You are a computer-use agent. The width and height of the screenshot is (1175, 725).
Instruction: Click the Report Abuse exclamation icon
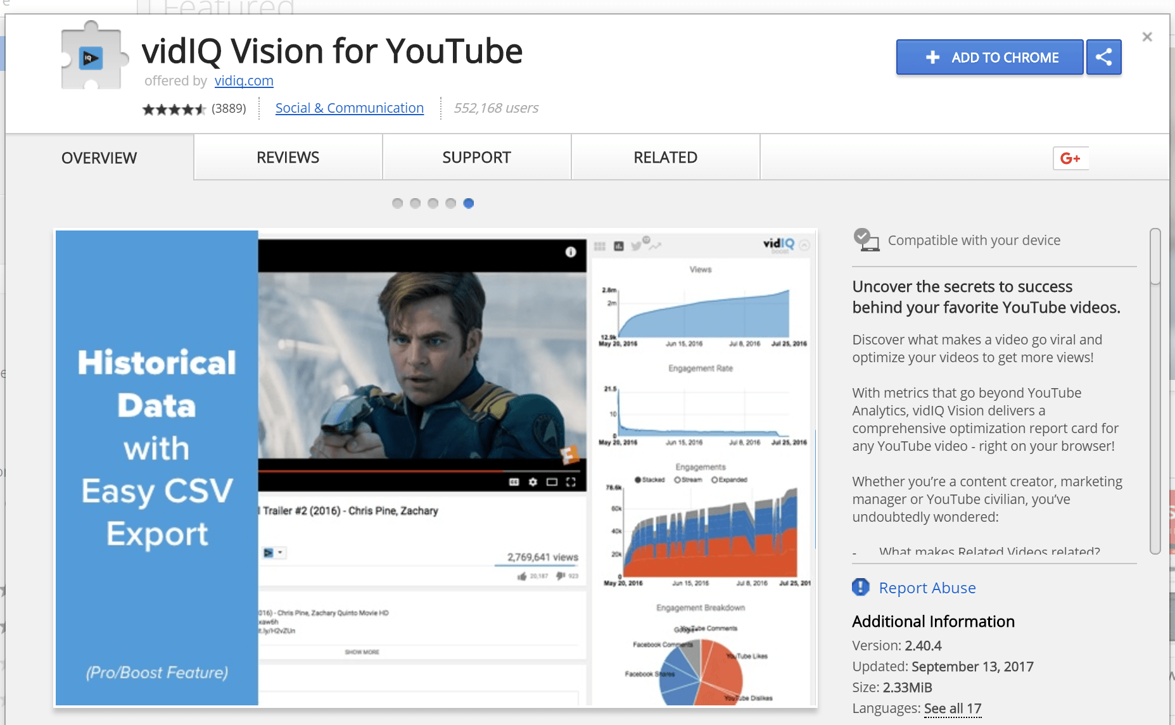coord(860,588)
